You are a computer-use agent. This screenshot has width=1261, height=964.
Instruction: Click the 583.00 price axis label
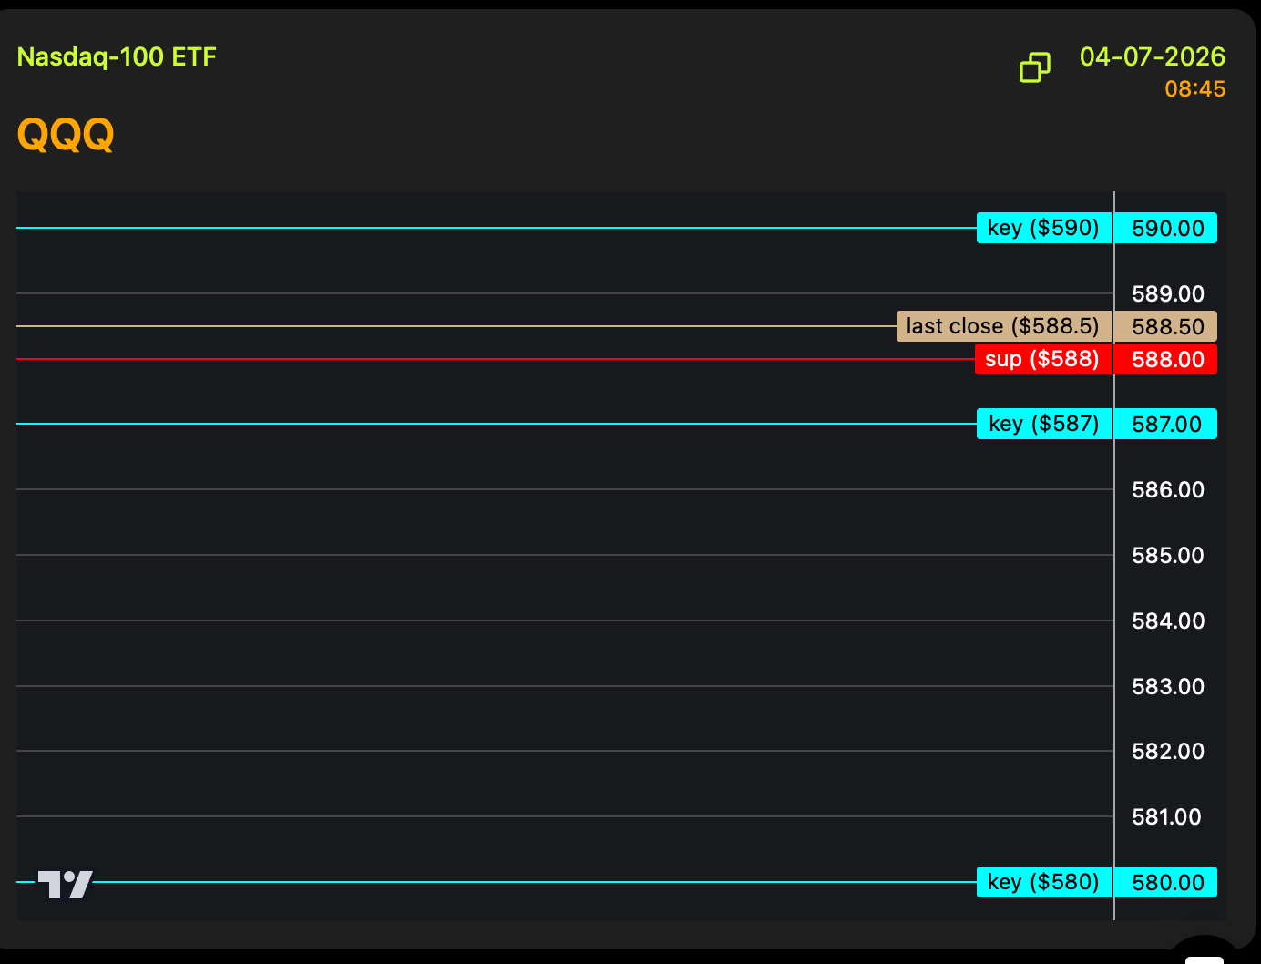pos(1167,687)
